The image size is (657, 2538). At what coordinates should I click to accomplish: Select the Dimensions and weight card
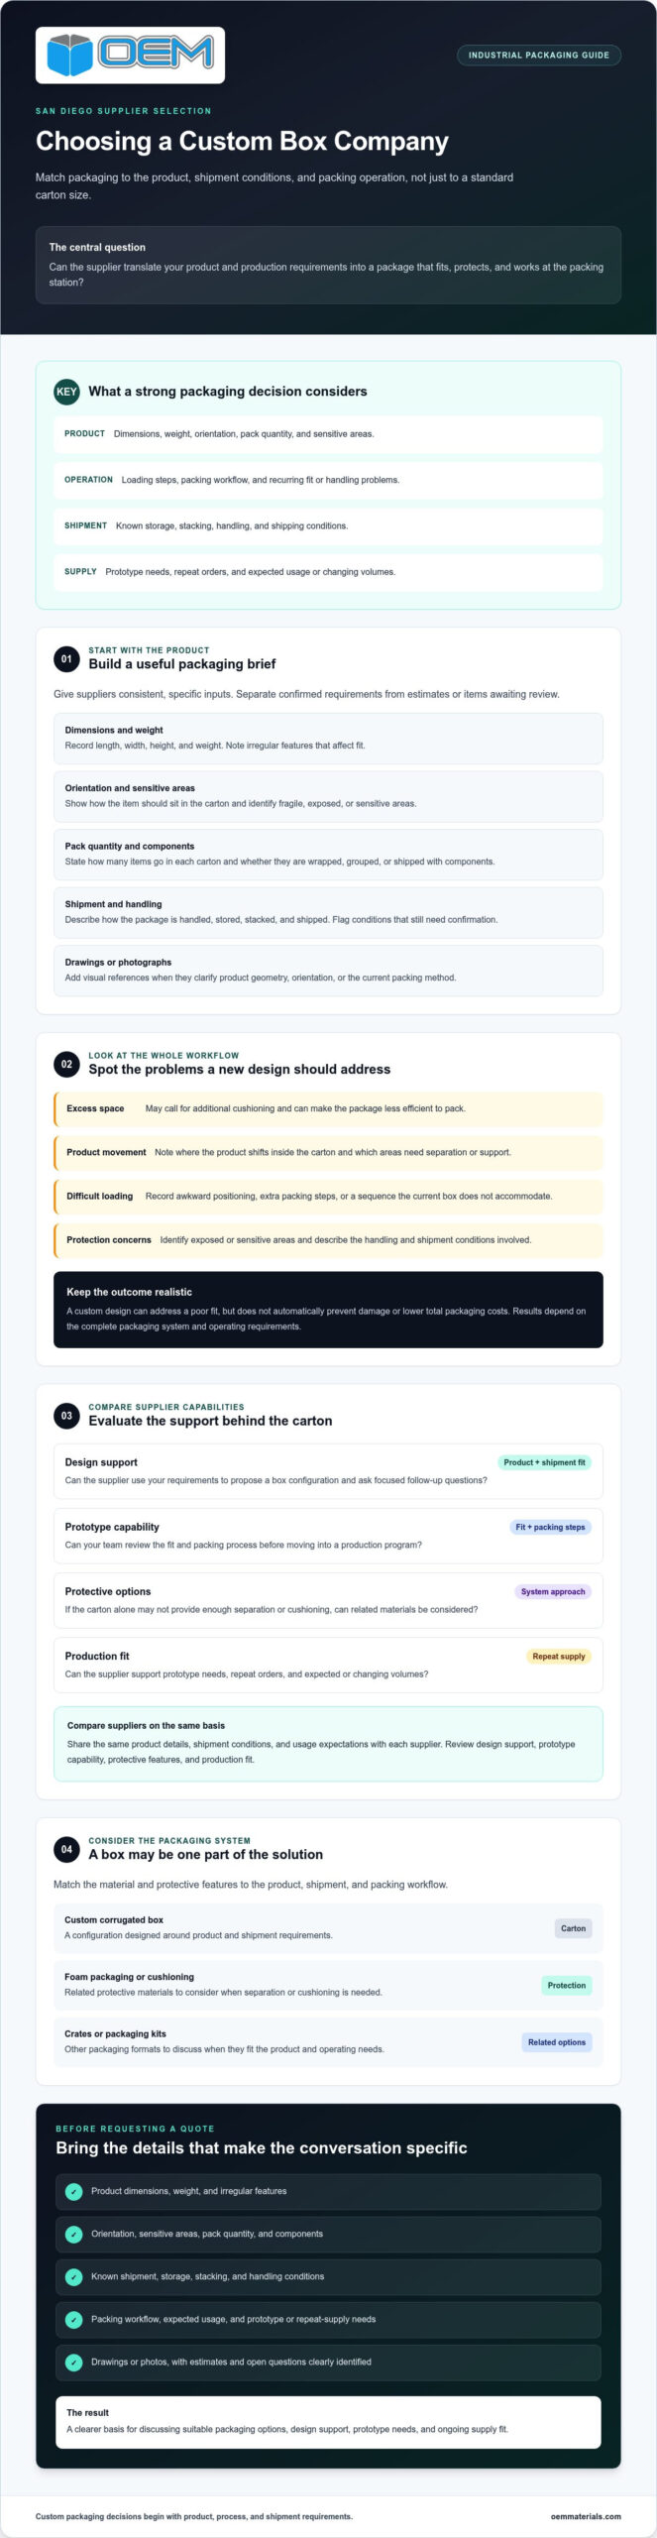pos(328,738)
